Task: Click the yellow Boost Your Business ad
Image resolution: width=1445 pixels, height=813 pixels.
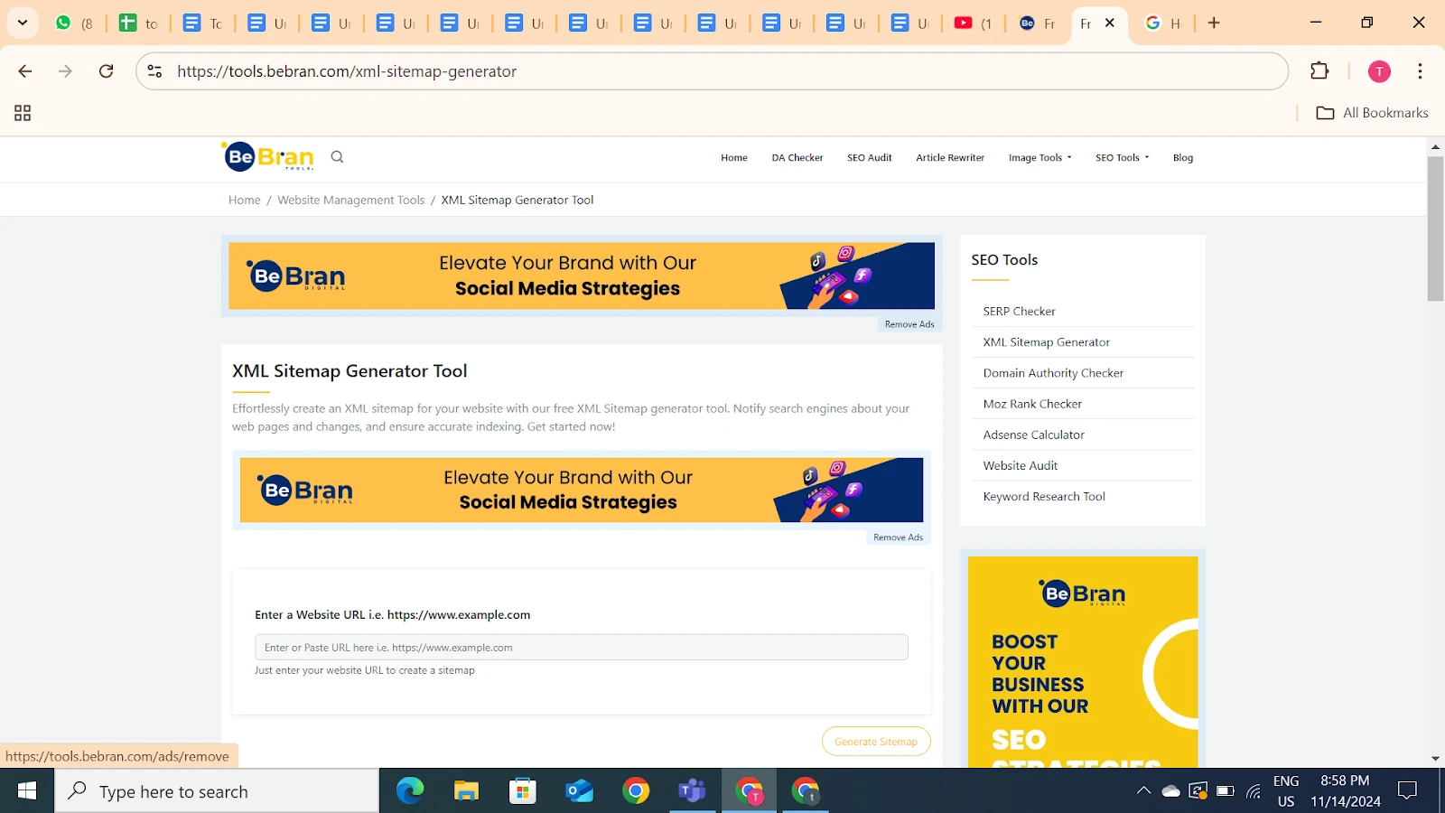Action: coord(1083,661)
